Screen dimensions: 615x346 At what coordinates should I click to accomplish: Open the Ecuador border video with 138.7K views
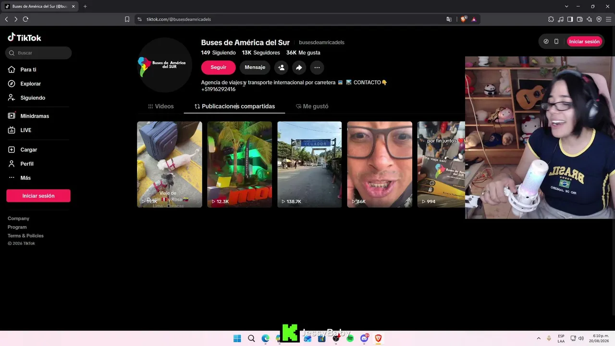(309, 164)
